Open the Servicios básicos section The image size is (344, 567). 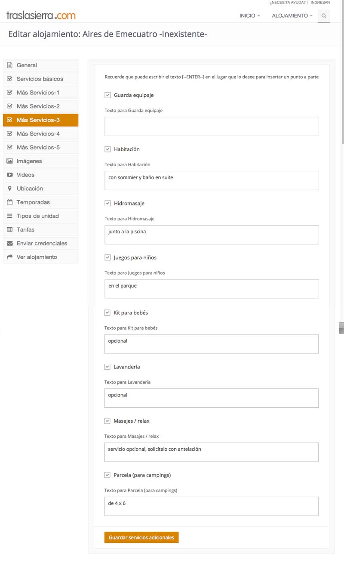click(40, 79)
